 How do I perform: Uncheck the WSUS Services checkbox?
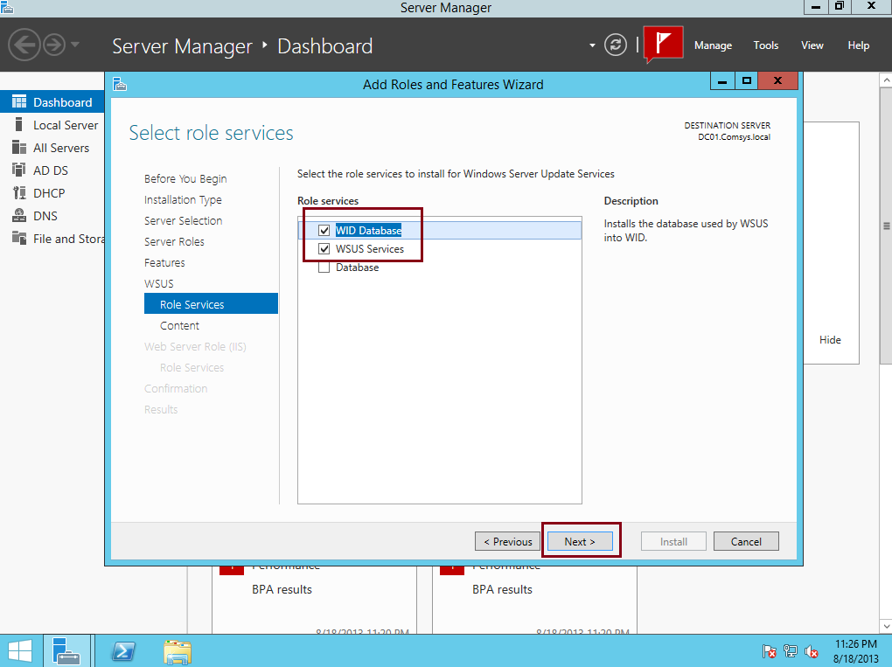click(x=324, y=249)
